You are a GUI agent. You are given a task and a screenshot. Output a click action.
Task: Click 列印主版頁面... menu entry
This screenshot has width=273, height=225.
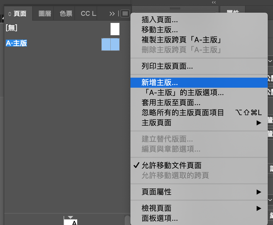[167, 66]
